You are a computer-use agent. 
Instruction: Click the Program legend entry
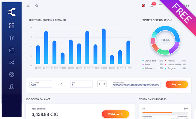(175, 68)
